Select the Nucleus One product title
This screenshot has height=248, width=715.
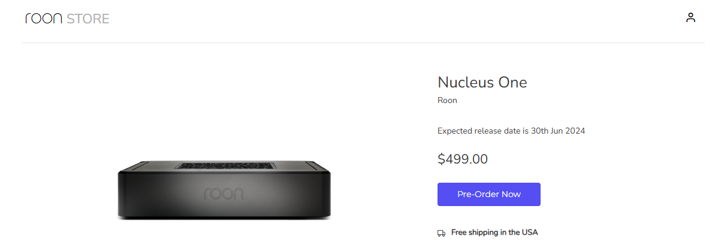click(482, 83)
